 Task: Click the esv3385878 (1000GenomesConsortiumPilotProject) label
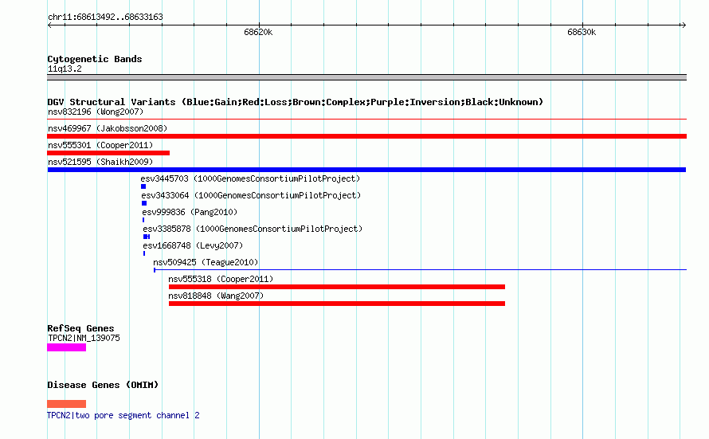tap(253, 229)
